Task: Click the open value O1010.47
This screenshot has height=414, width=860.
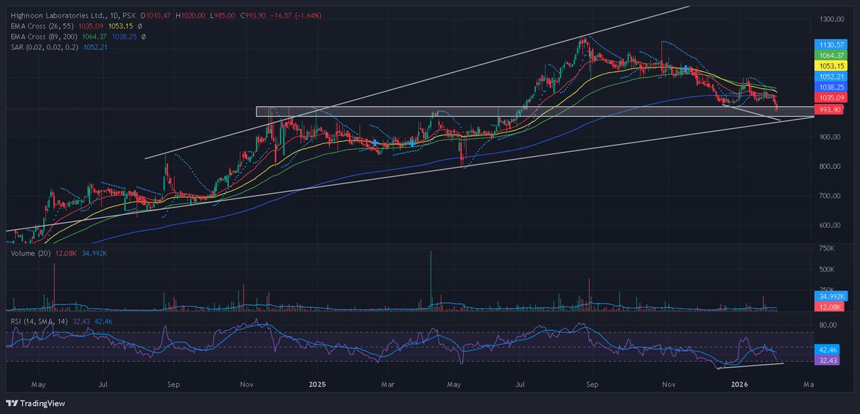Action: [x=156, y=14]
